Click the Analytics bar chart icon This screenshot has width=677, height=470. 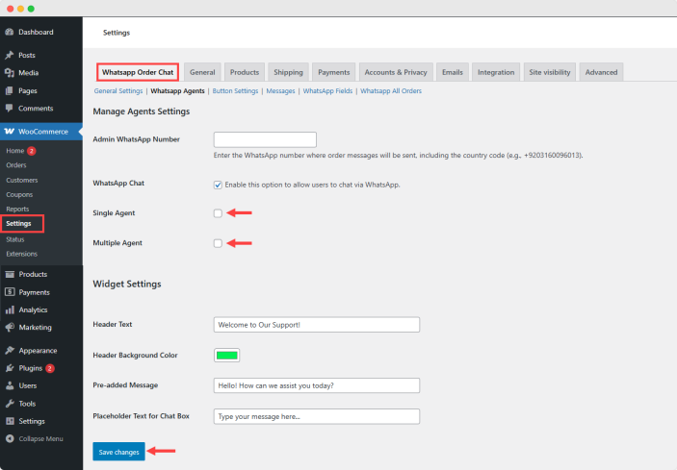[x=10, y=309]
